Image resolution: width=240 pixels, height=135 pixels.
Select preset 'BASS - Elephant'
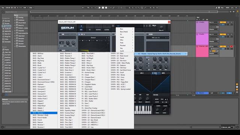coord(38,84)
